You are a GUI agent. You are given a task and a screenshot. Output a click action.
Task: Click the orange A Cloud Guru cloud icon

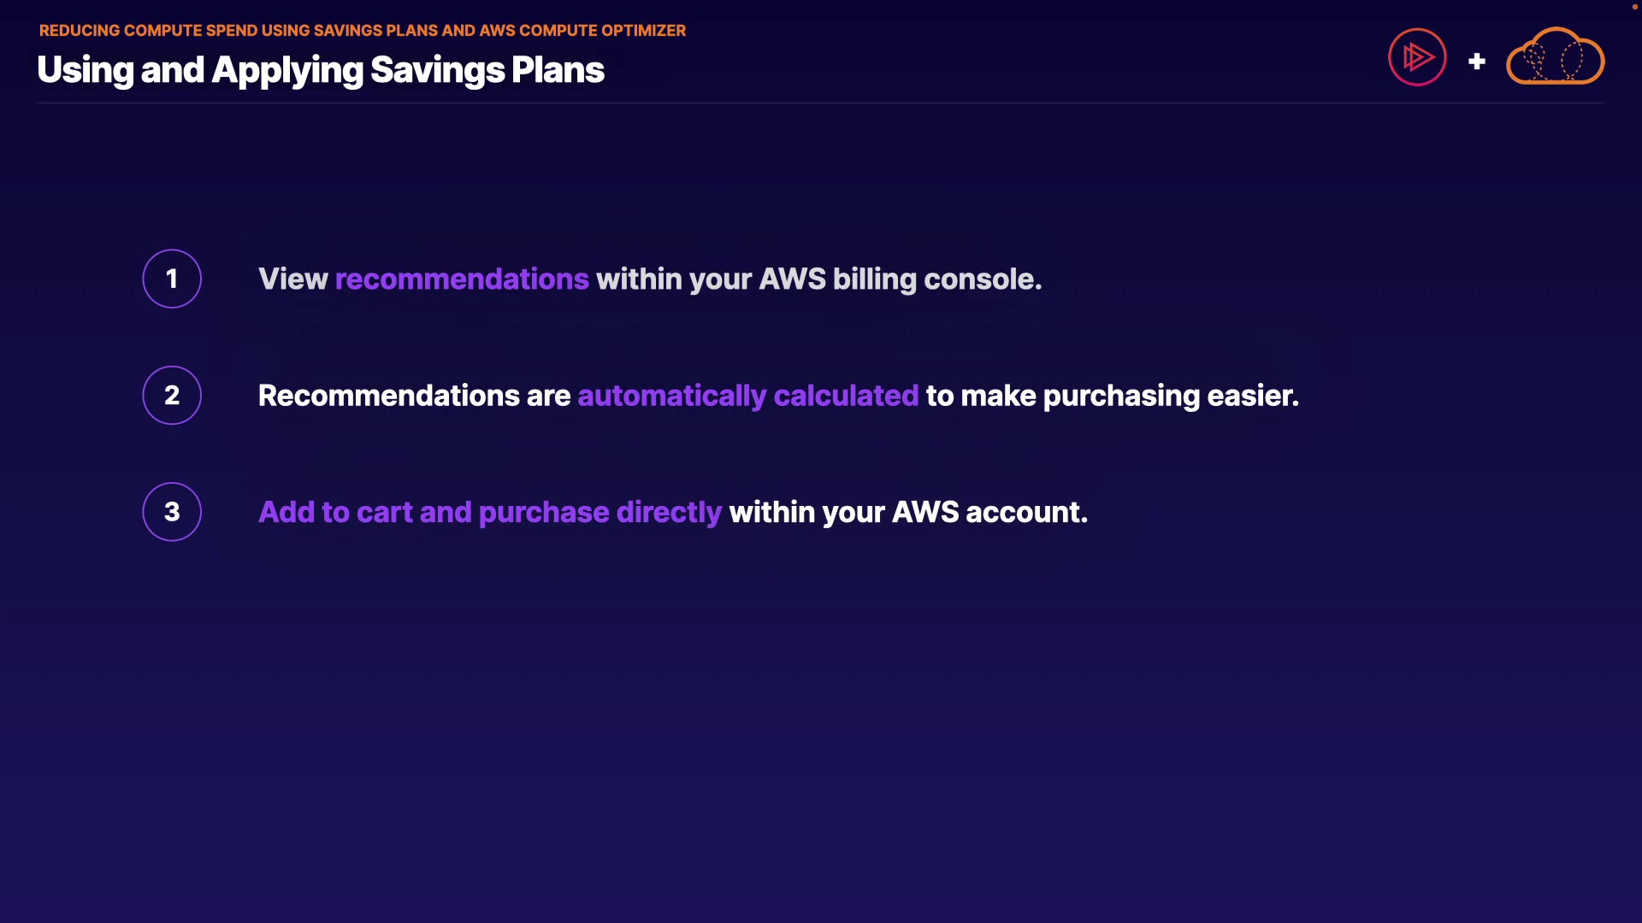click(1555, 57)
